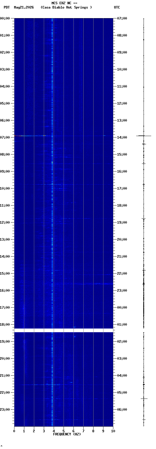Click the 'UTC' timezone label
Image resolution: width=156 pixels, height=449 pixels.
point(117,7)
